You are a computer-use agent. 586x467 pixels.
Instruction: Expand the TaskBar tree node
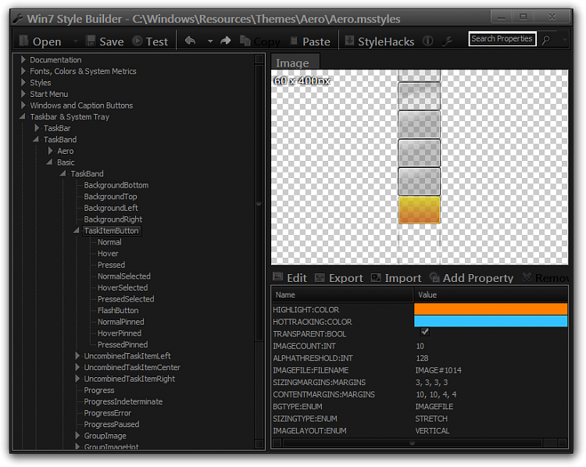[x=37, y=128]
